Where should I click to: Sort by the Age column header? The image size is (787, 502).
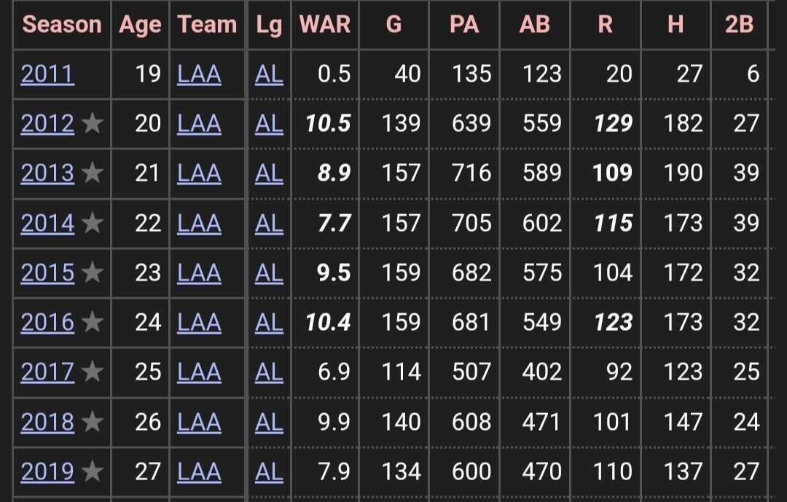click(x=140, y=25)
